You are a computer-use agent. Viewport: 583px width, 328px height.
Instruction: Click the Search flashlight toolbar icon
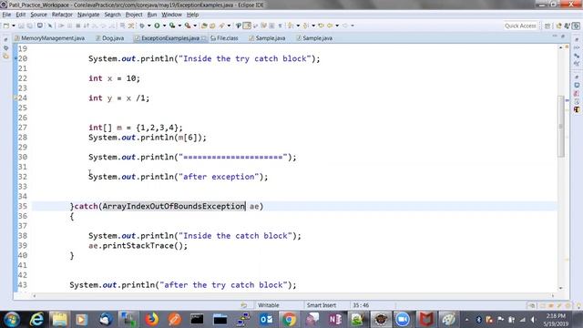222,26
